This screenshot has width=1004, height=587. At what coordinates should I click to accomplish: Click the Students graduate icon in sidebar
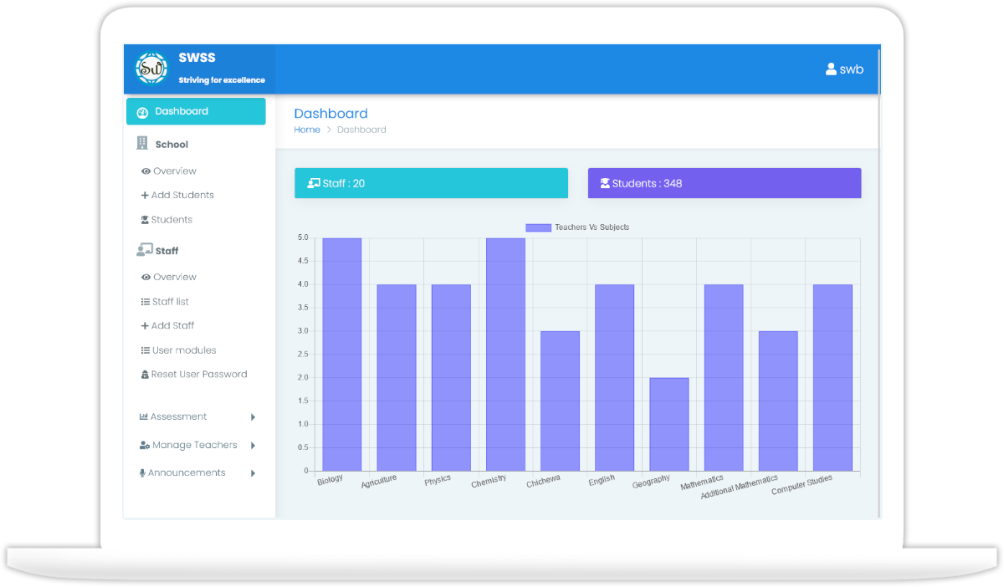click(x=145, y=220)
